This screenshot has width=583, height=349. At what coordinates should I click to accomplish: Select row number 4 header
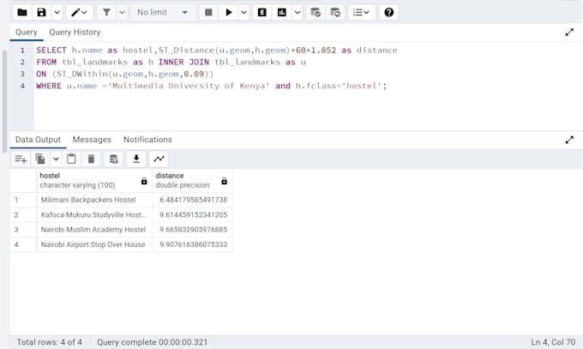[23, 245]
